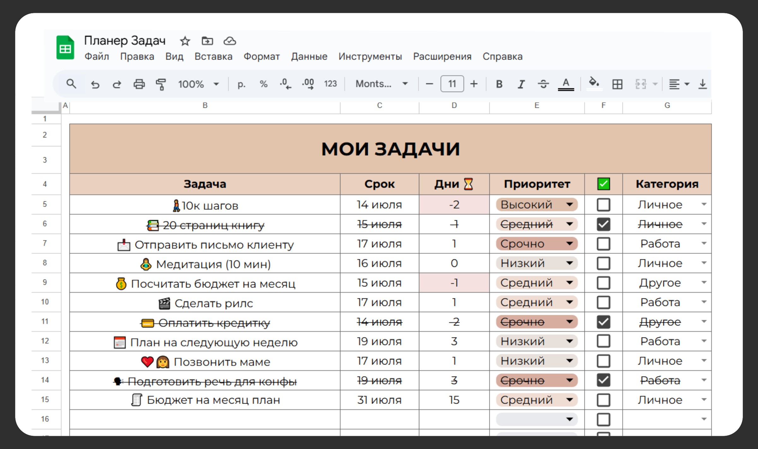758x449 pixels.
Task: Click the font size input field
Action: [x=452, y=84]
